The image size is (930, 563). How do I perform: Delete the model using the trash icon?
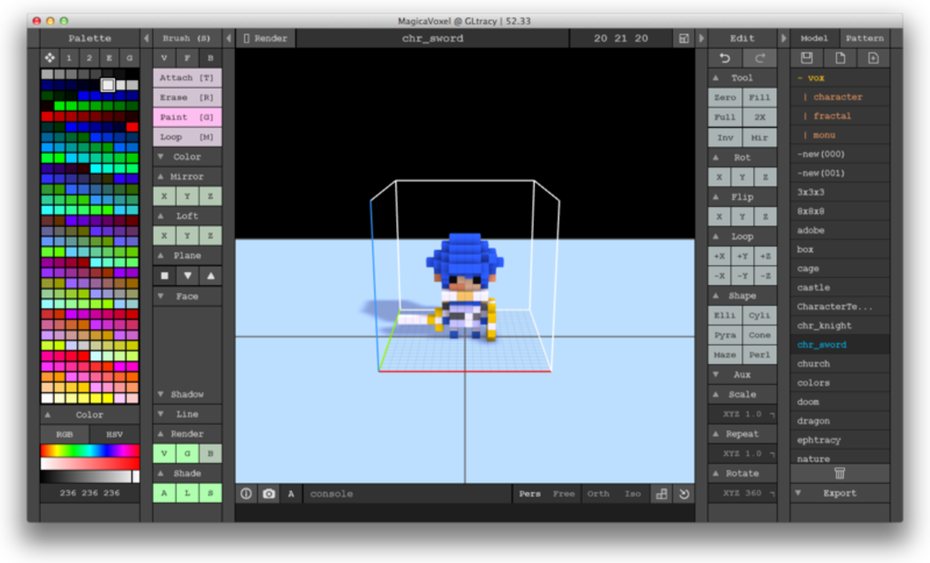click(x=840, y=474)
